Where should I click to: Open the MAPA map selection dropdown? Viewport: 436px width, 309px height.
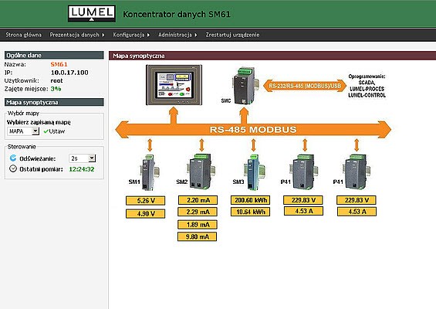click(23, 131)
